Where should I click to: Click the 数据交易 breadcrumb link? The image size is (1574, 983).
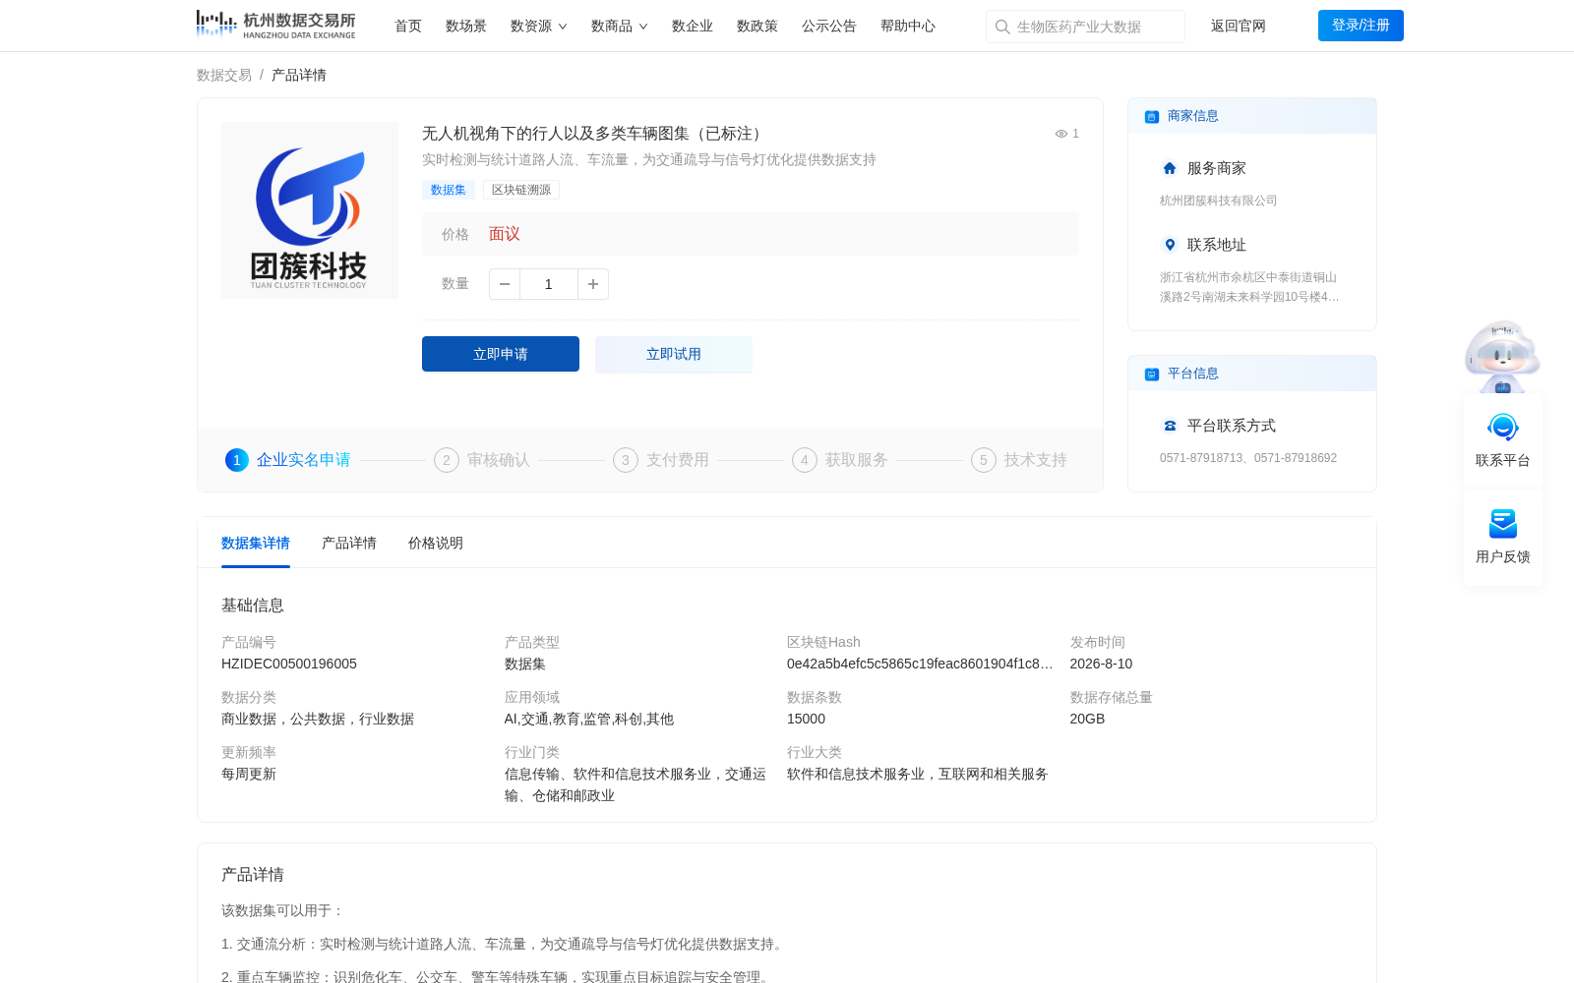(x=224, y=75)
